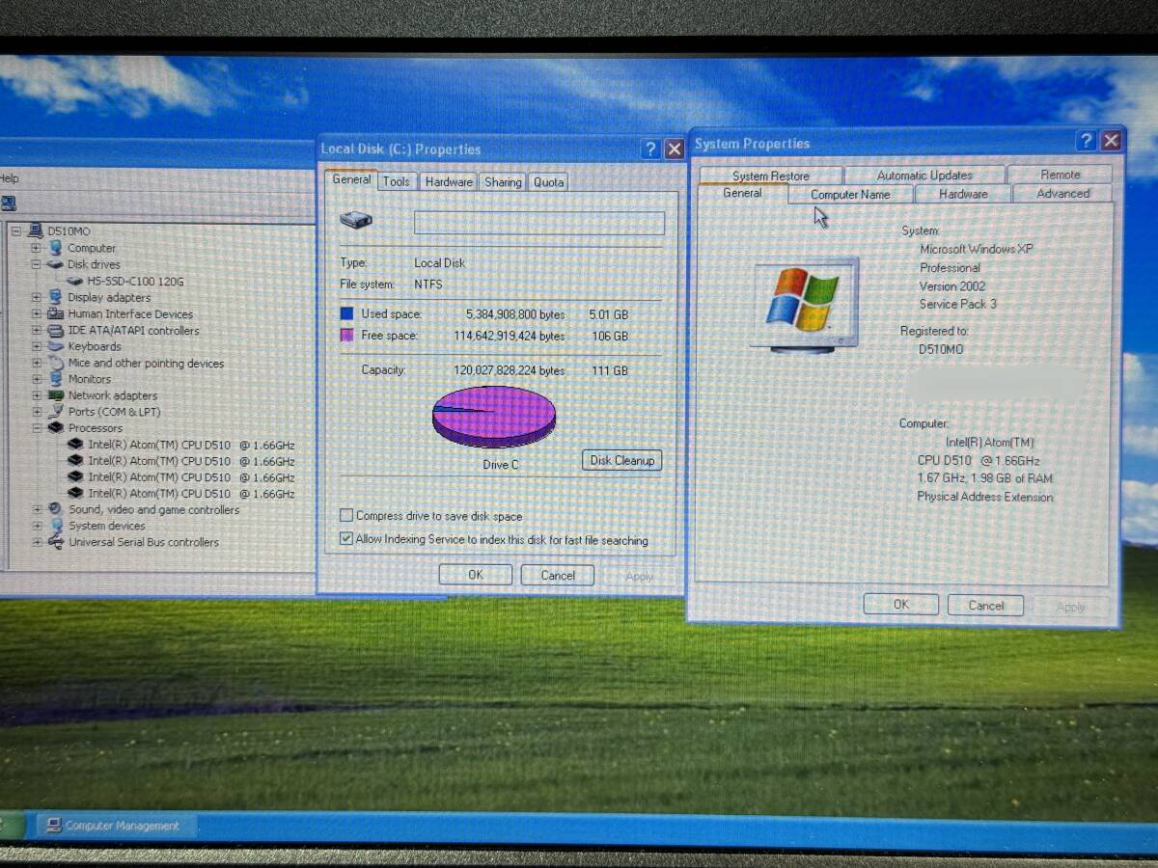This screenshot has height=868, width=1158.
Task: Click the System devices icon
Action: pos(56,526)
